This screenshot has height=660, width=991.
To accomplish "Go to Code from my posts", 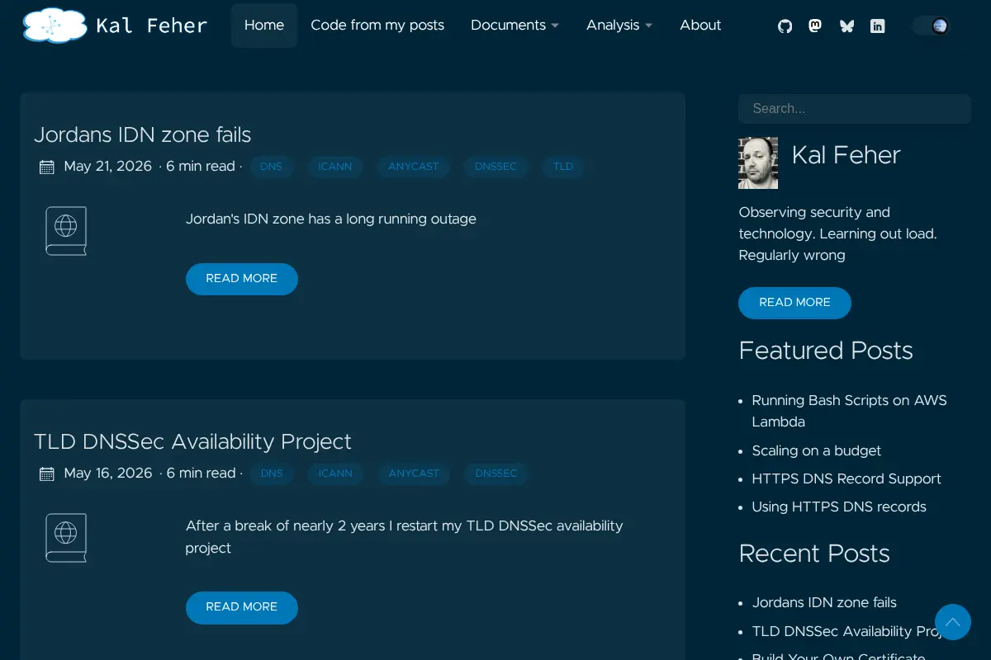I will click(x=377, y=26).
